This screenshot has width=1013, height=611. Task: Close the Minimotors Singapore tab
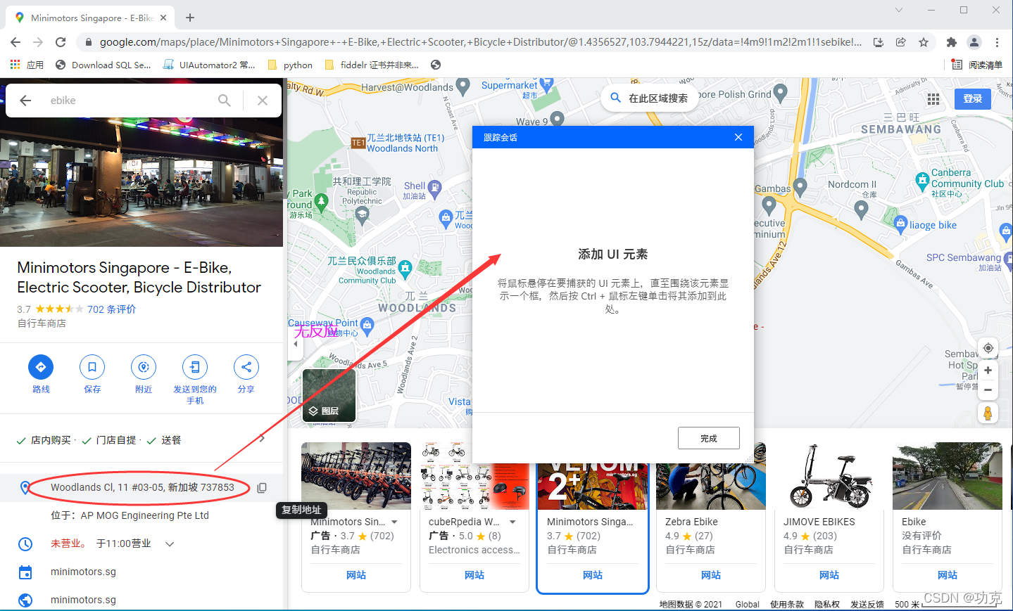[x=163, y=18]
